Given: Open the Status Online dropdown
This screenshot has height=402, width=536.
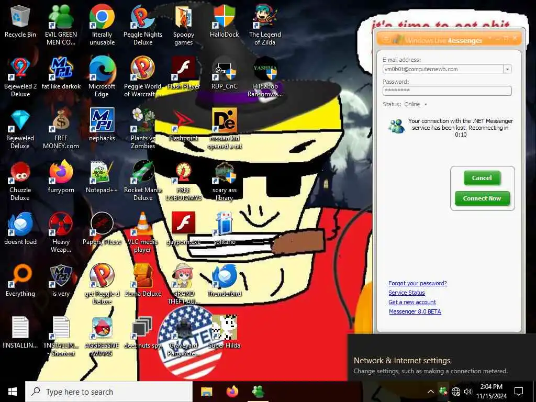Looking at the screenshot, I should click(426, 104).
